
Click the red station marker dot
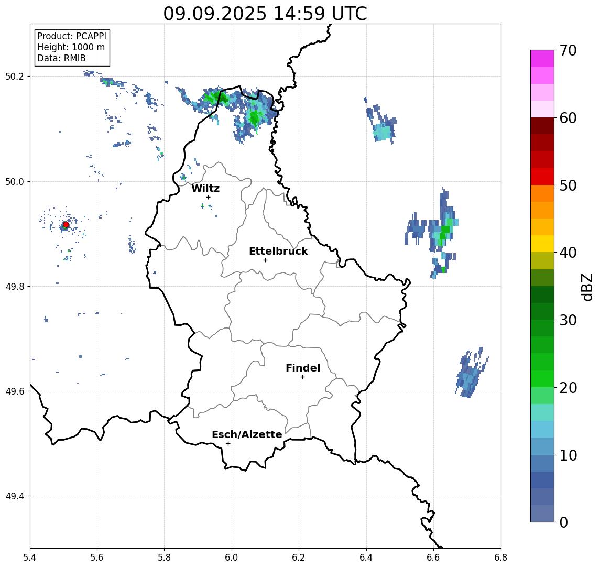click(66, 225)
